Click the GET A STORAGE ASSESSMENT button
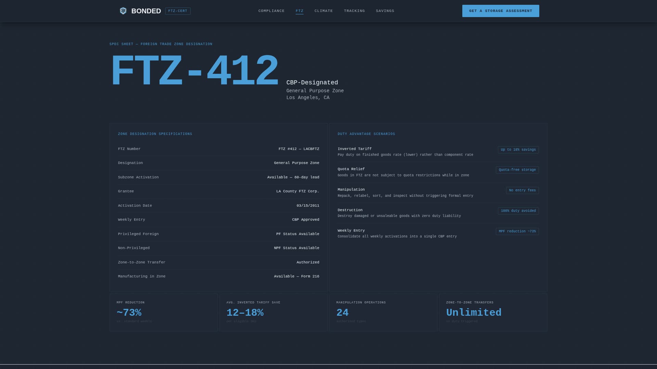This screenshot has width=657, height=369. pos(501,11)
